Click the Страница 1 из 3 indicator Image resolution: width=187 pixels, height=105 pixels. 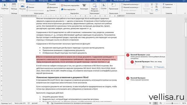pos(6,103)
